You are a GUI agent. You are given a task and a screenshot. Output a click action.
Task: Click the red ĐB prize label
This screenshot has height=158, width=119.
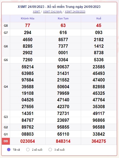coord(6,141)
